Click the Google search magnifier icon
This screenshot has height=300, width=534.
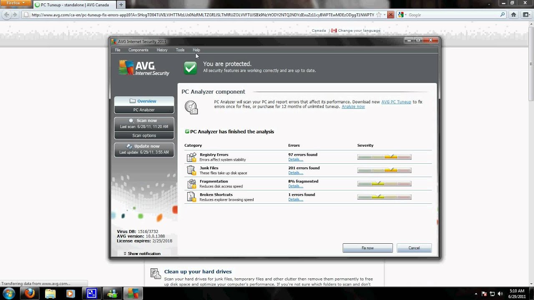tap(502, 15)
